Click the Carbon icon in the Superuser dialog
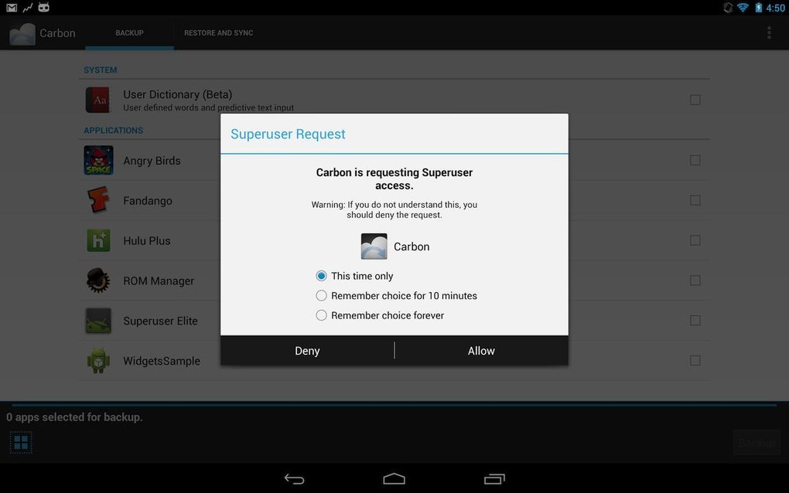The image size is (789, 493). point(374,246)
